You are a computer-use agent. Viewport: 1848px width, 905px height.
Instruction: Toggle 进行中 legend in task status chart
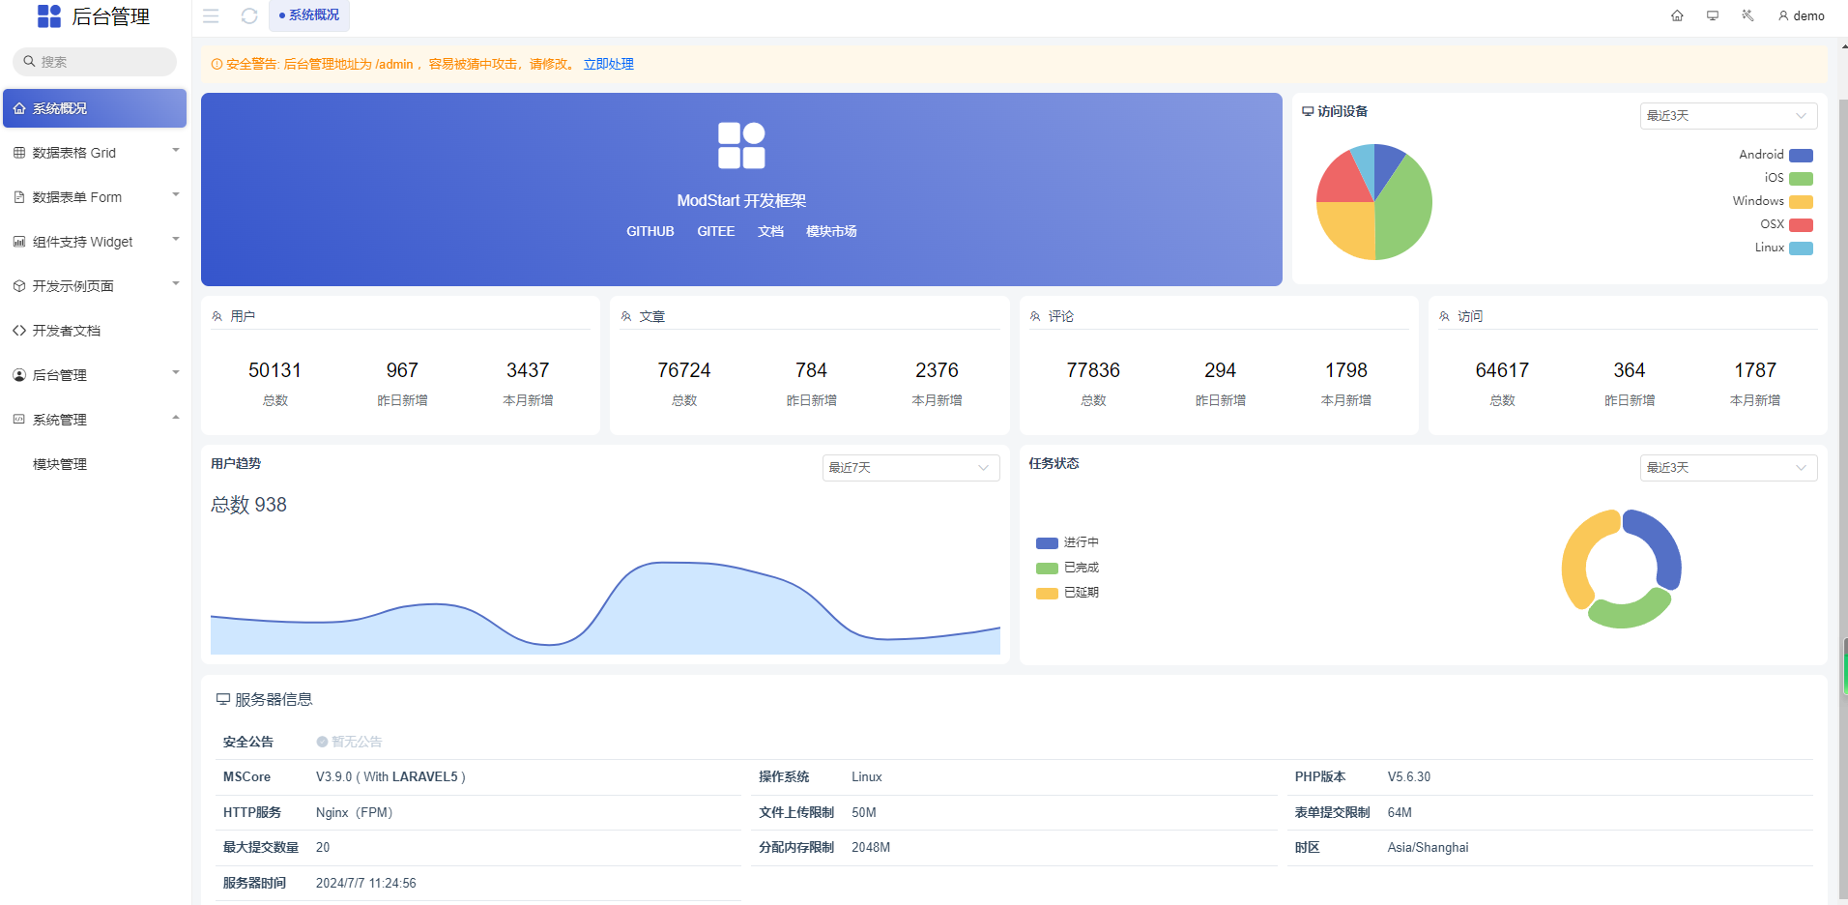click(x=1067, y=542)
